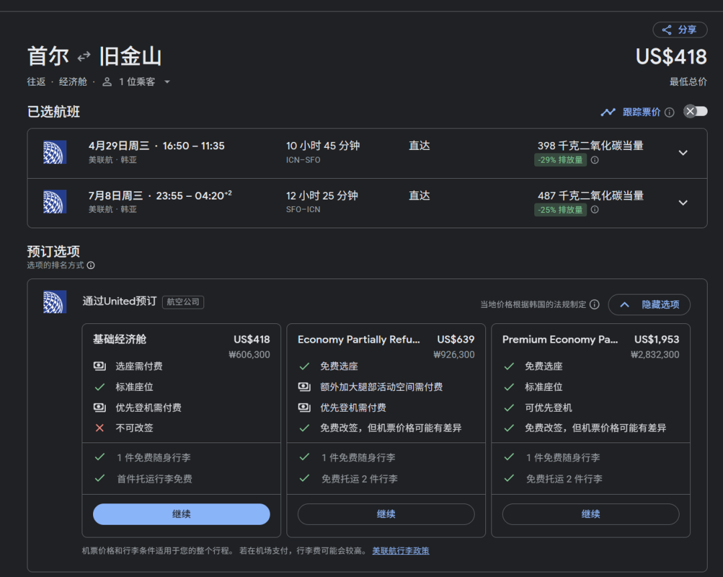Click the swap arrows between 首尔 and 旧金山

click(x=84, y=57)
